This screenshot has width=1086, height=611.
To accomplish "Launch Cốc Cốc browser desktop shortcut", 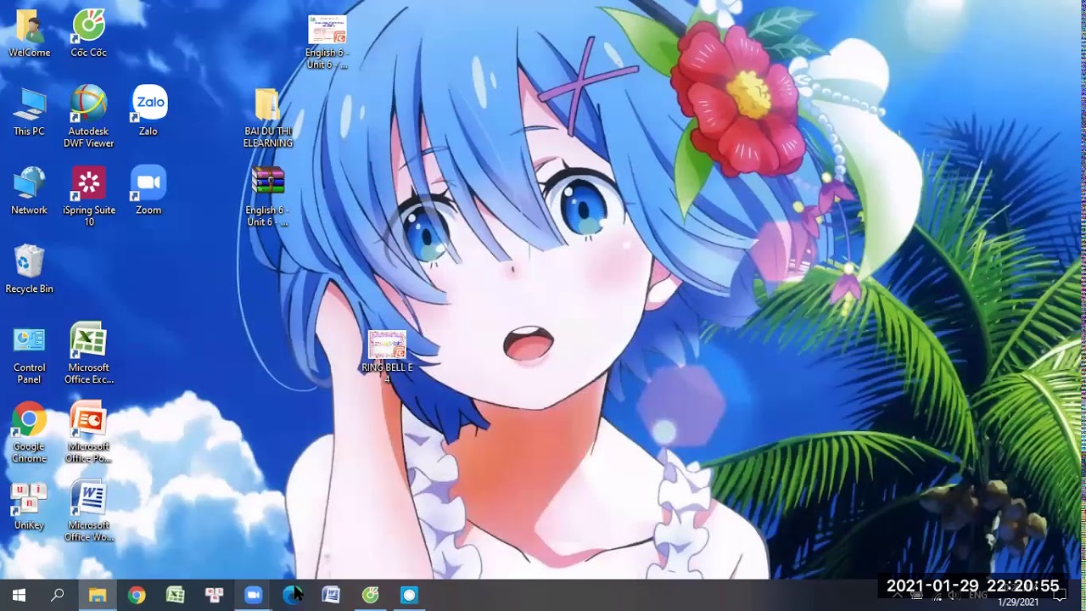I will (x=89, y=33).
